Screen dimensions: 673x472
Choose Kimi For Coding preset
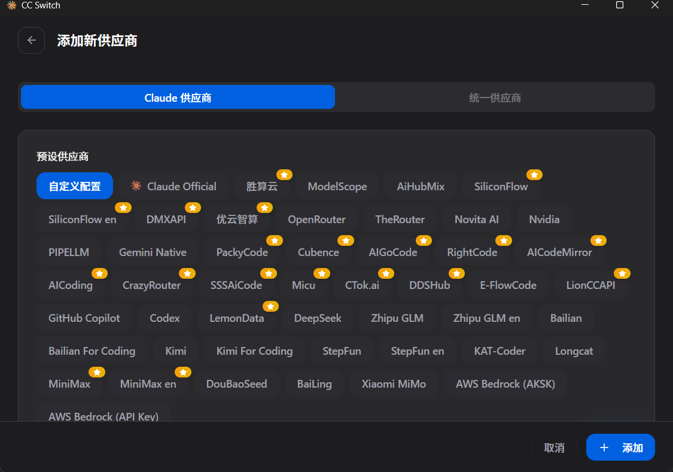[x=254, y=351]
